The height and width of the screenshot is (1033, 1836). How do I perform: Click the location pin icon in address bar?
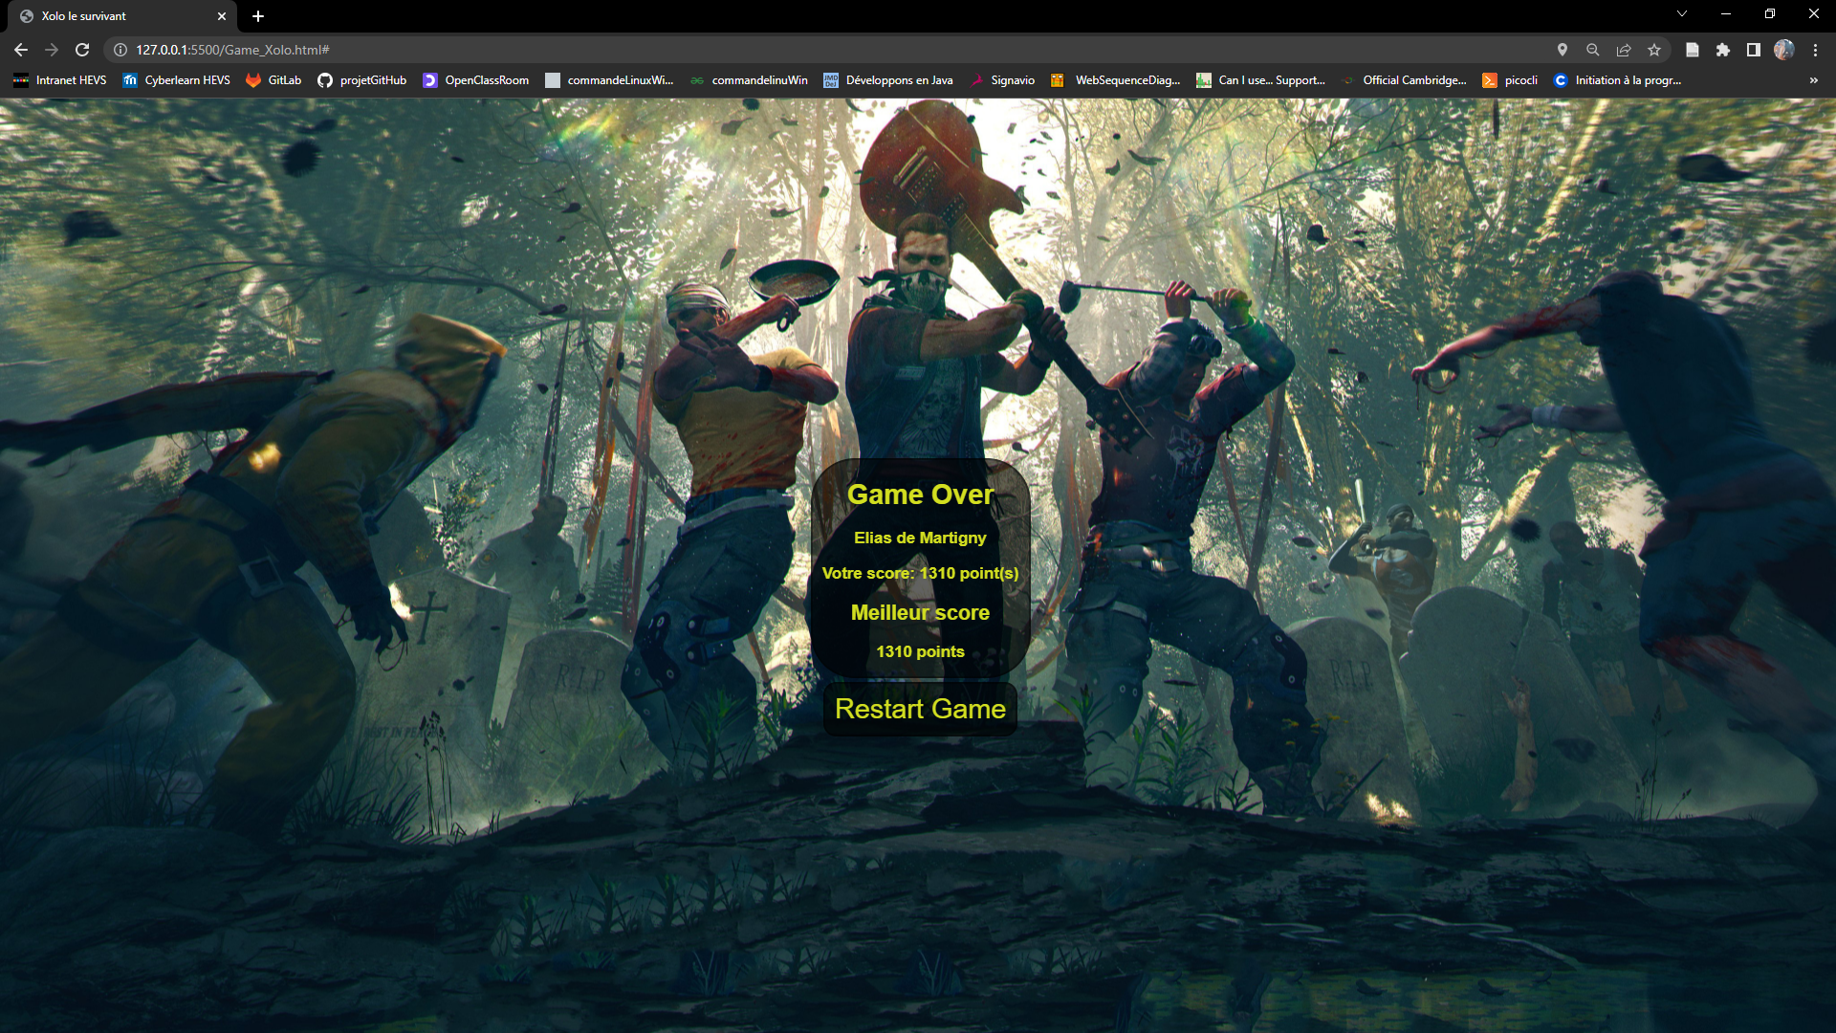coord(1563,50)
